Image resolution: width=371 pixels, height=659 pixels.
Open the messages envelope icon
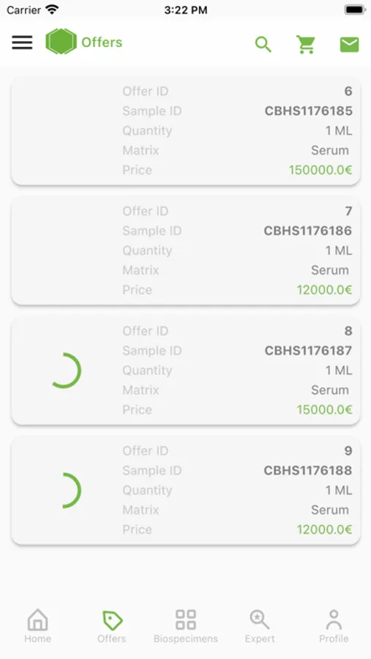349,44
